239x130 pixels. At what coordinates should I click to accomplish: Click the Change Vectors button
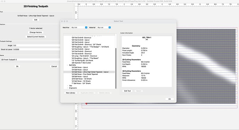tap(36, 32)
